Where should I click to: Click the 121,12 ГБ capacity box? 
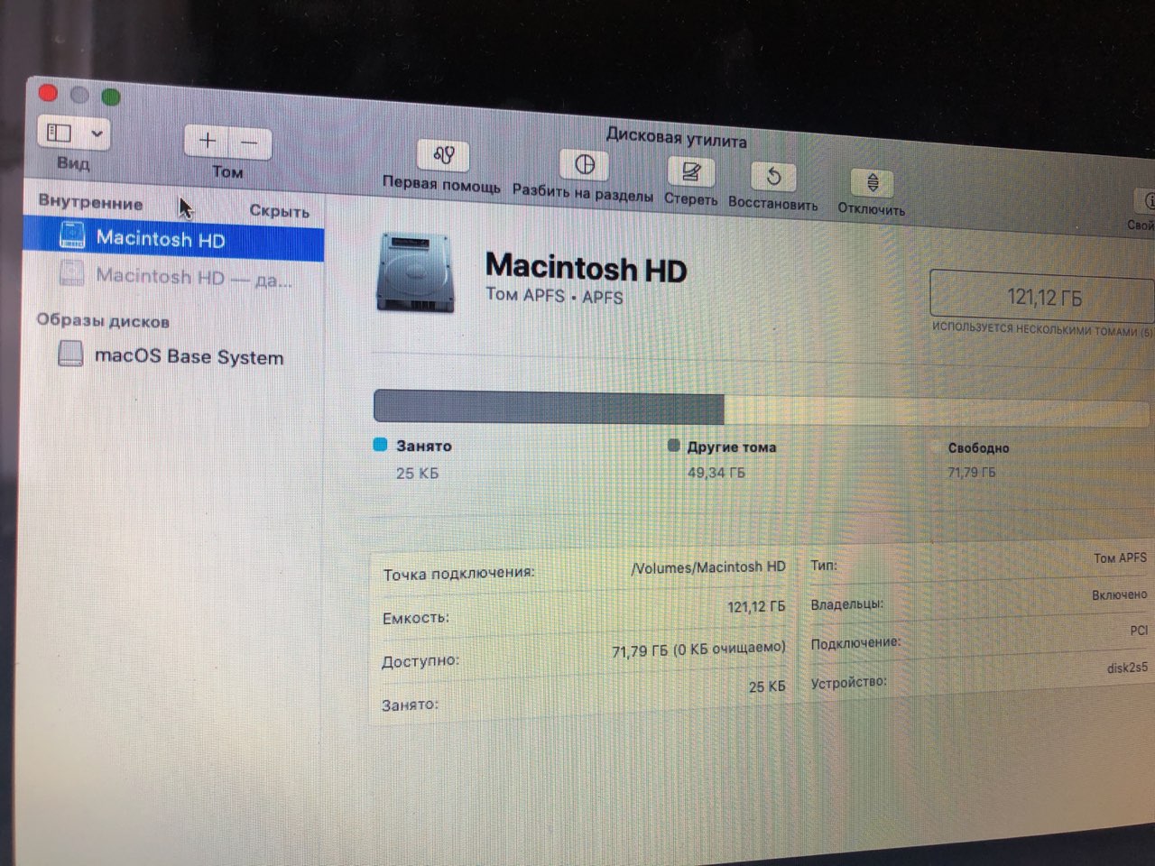(1042, 295)
